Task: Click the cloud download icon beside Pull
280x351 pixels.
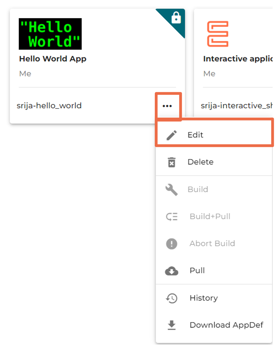Action: [x=172, y=271]
